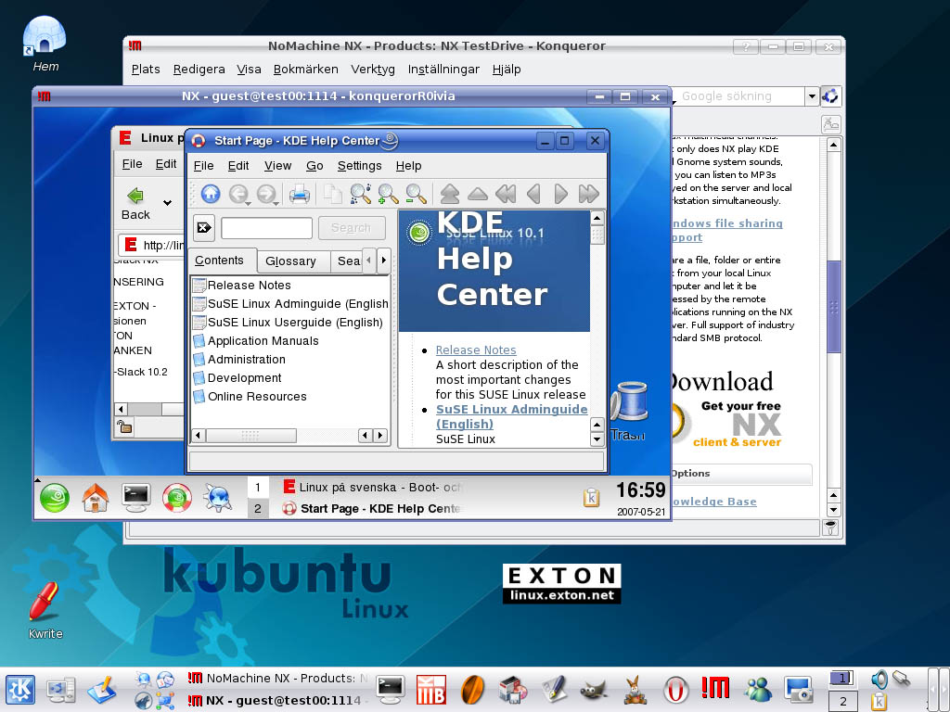The image size is (950, 712).
Task: Clear the search field with the X icon
Action: pyautogui.click(x=202, y=227)
